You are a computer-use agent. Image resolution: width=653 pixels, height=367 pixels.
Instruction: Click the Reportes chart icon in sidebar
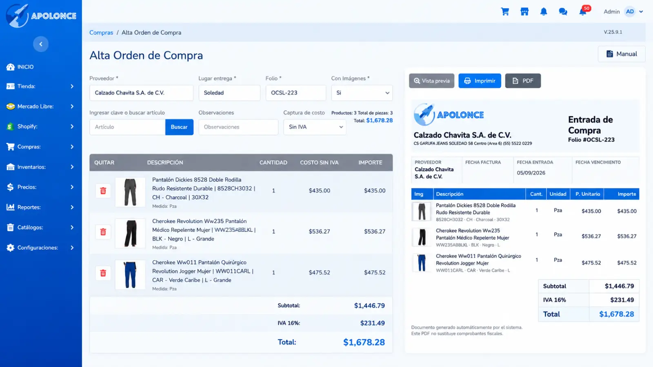point(11,207)
